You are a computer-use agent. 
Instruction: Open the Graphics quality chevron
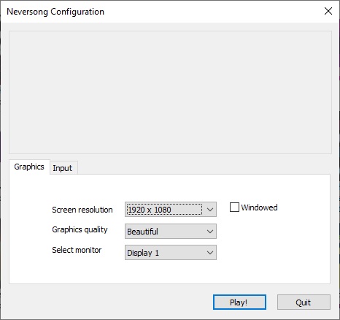(210, 232)
